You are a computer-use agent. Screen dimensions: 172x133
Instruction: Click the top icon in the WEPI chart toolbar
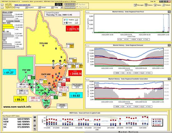point(35,117)
